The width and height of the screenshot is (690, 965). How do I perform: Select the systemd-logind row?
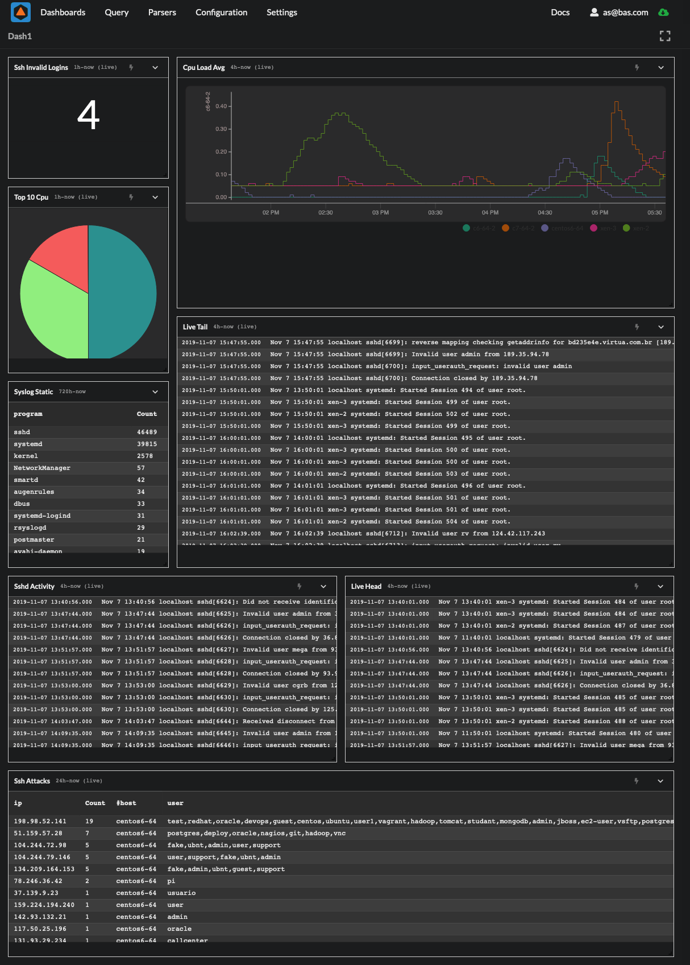point(88,516)
